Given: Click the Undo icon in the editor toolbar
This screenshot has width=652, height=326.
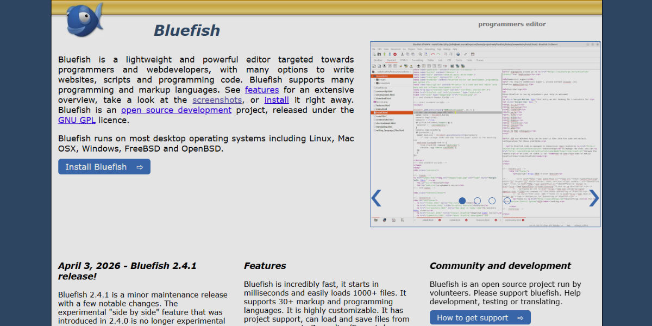Looking at the screenshot, I should (432, 54).
